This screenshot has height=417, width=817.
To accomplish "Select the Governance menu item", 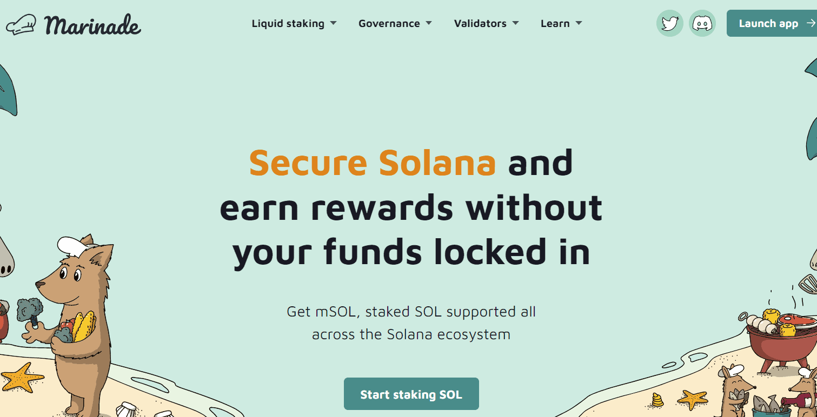I will click(x=389, y=23).
